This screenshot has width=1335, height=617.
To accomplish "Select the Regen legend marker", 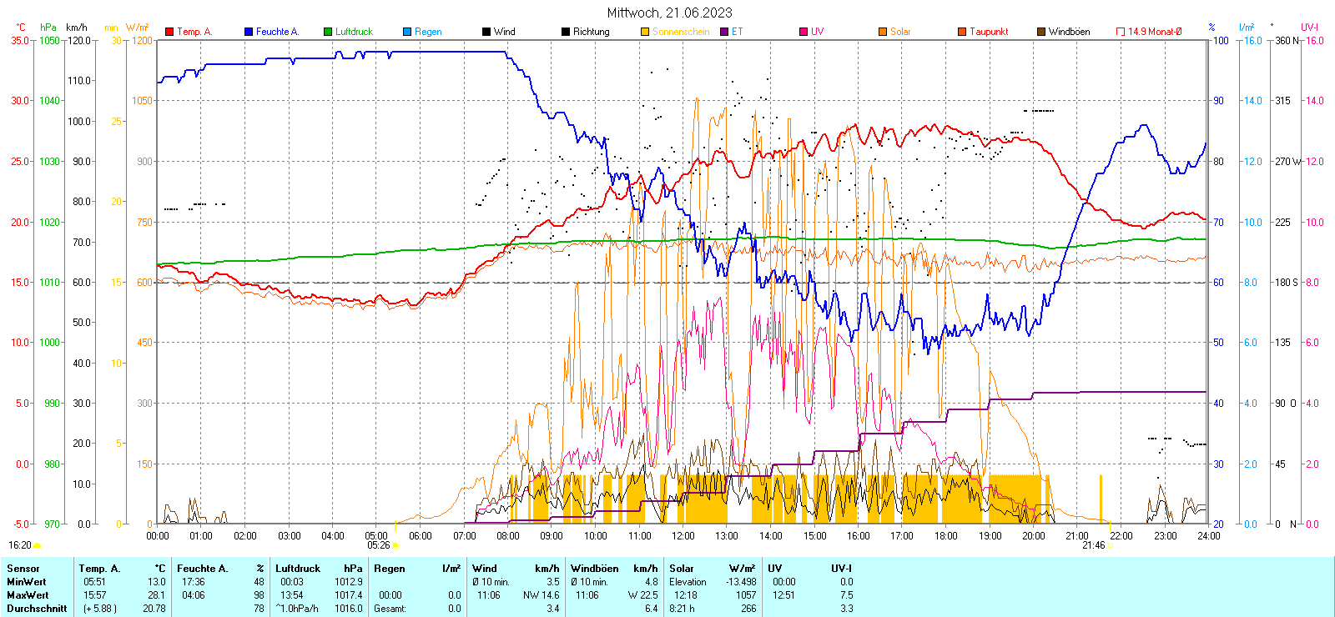I will 407,32.
